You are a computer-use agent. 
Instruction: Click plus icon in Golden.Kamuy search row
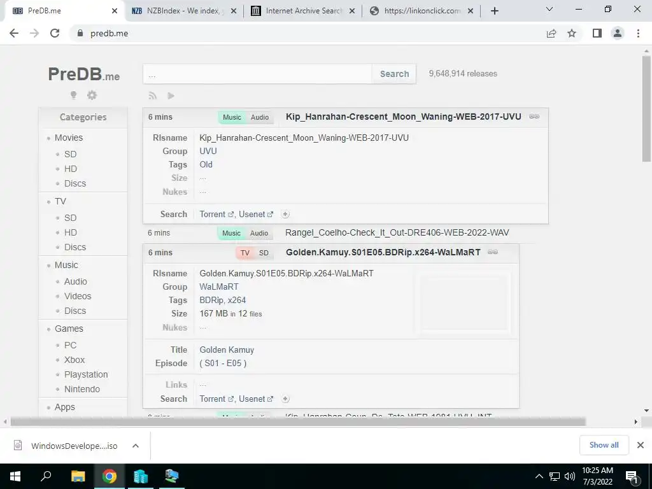(x=285, y=399)
